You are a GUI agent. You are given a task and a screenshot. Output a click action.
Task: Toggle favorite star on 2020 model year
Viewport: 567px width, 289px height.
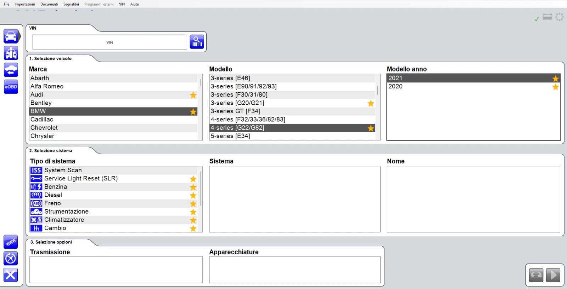[555, 87]
